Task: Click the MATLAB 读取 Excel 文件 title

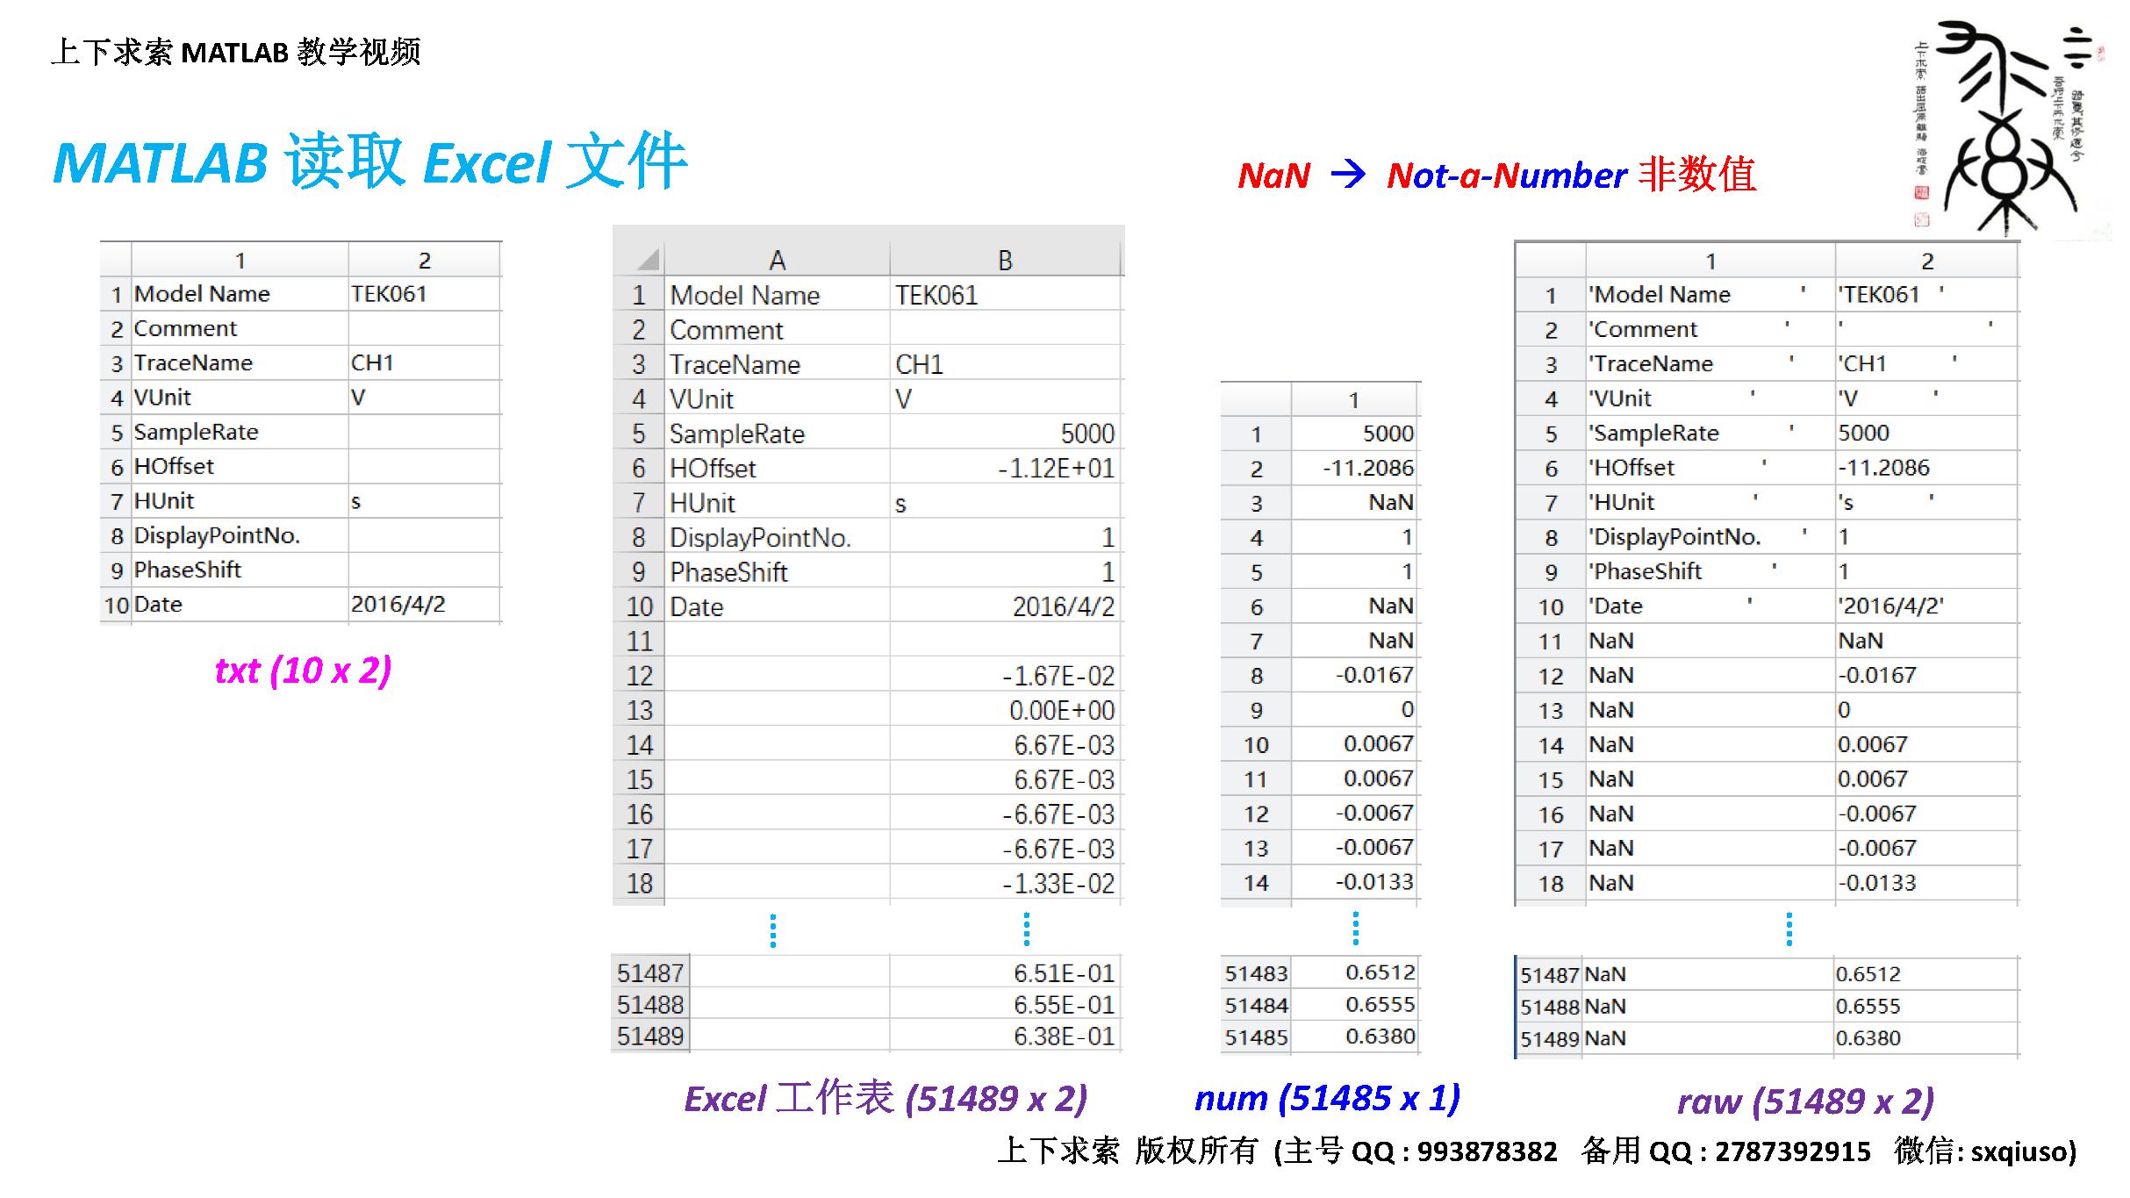Action: pyautogui.click(x=369, y=162)
